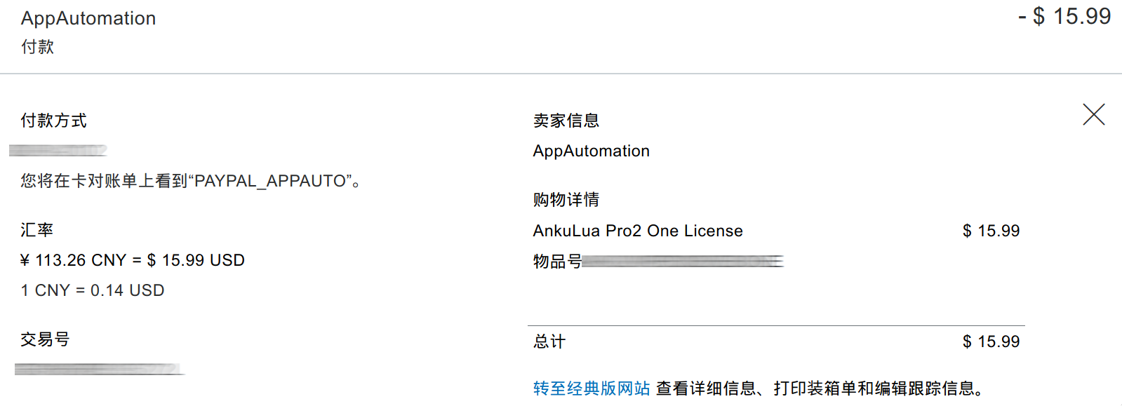Click the item price beside AnkuLua license
The width and height of the screenshot is (1122, 406).
991,231
